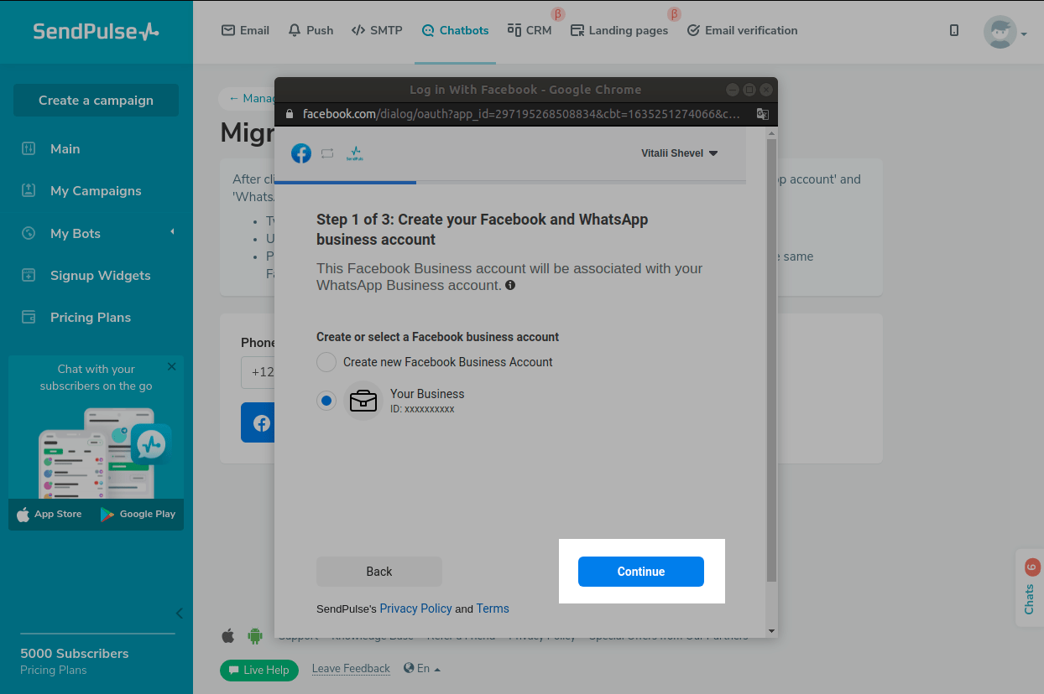Click the Pricing Plans wallet icon

29,317
